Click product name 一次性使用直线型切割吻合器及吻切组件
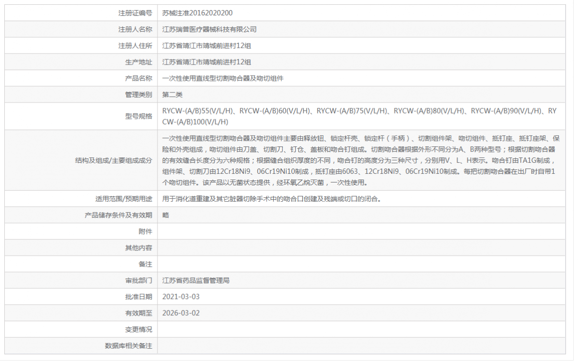The width and height of the screenshot is (578, 363). pyautogui.click(x=223, y=78)
